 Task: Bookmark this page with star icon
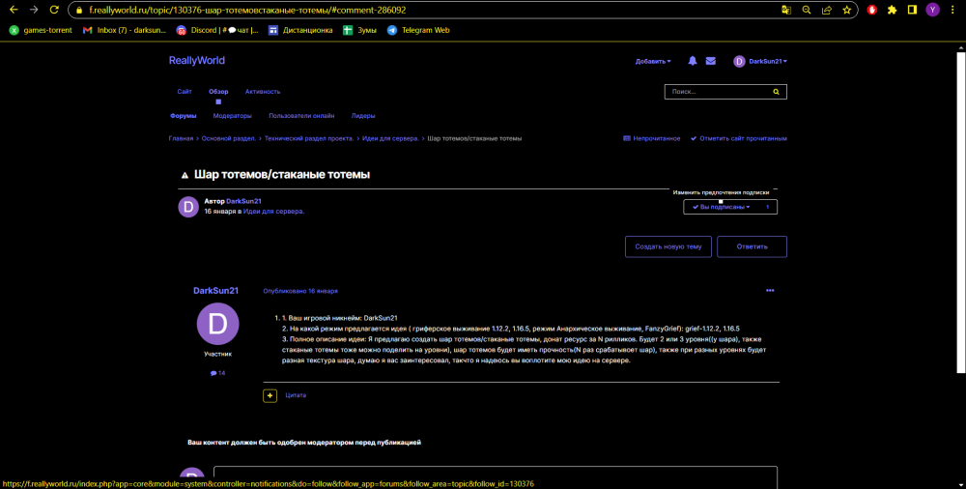coord(847,10)
